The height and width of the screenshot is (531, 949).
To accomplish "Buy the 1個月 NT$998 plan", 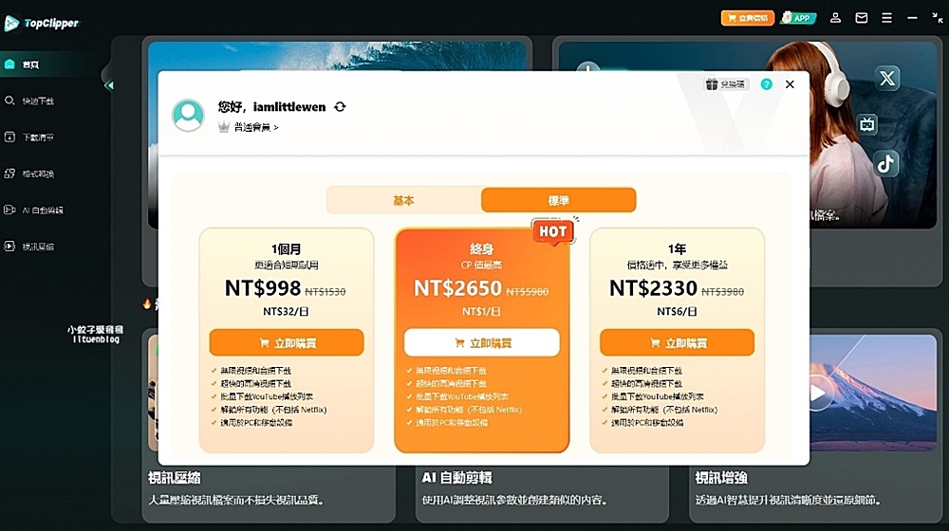I will 287,343.
